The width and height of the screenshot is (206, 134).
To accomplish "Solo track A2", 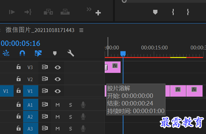I will point(71,117).
